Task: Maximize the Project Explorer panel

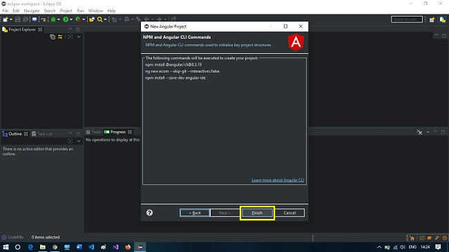Action: (77, 29)
